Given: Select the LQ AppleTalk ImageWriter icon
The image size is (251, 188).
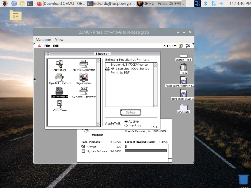Looking at the screenshot, I should [84, 91].
